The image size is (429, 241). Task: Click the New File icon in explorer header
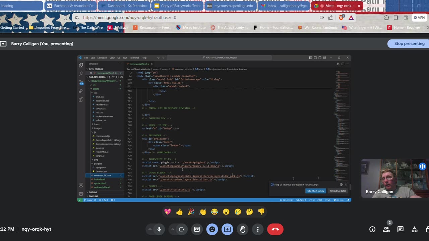[109, 77]
